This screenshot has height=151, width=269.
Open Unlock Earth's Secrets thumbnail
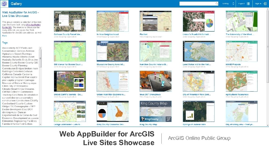70,81
